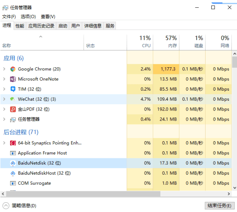The height and width of the screenshot is (212, 237).
Task: Switch to the 启动 tab
Action: 63,26
